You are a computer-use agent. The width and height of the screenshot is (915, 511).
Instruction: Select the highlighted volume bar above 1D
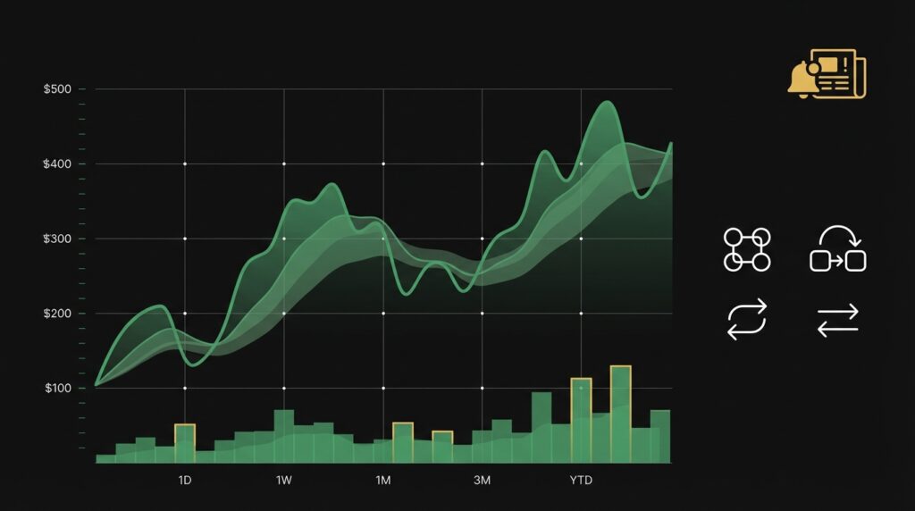click(185, 443)
